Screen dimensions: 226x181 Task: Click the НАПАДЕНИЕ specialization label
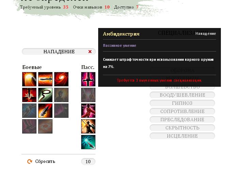59,52
